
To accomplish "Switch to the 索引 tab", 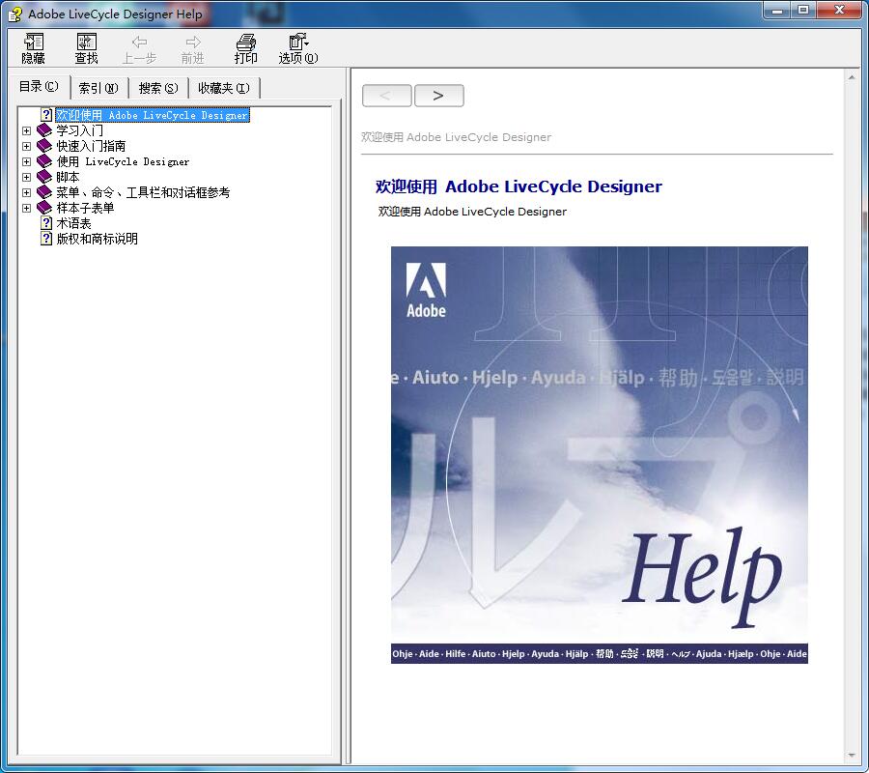I will coord(98,86).
